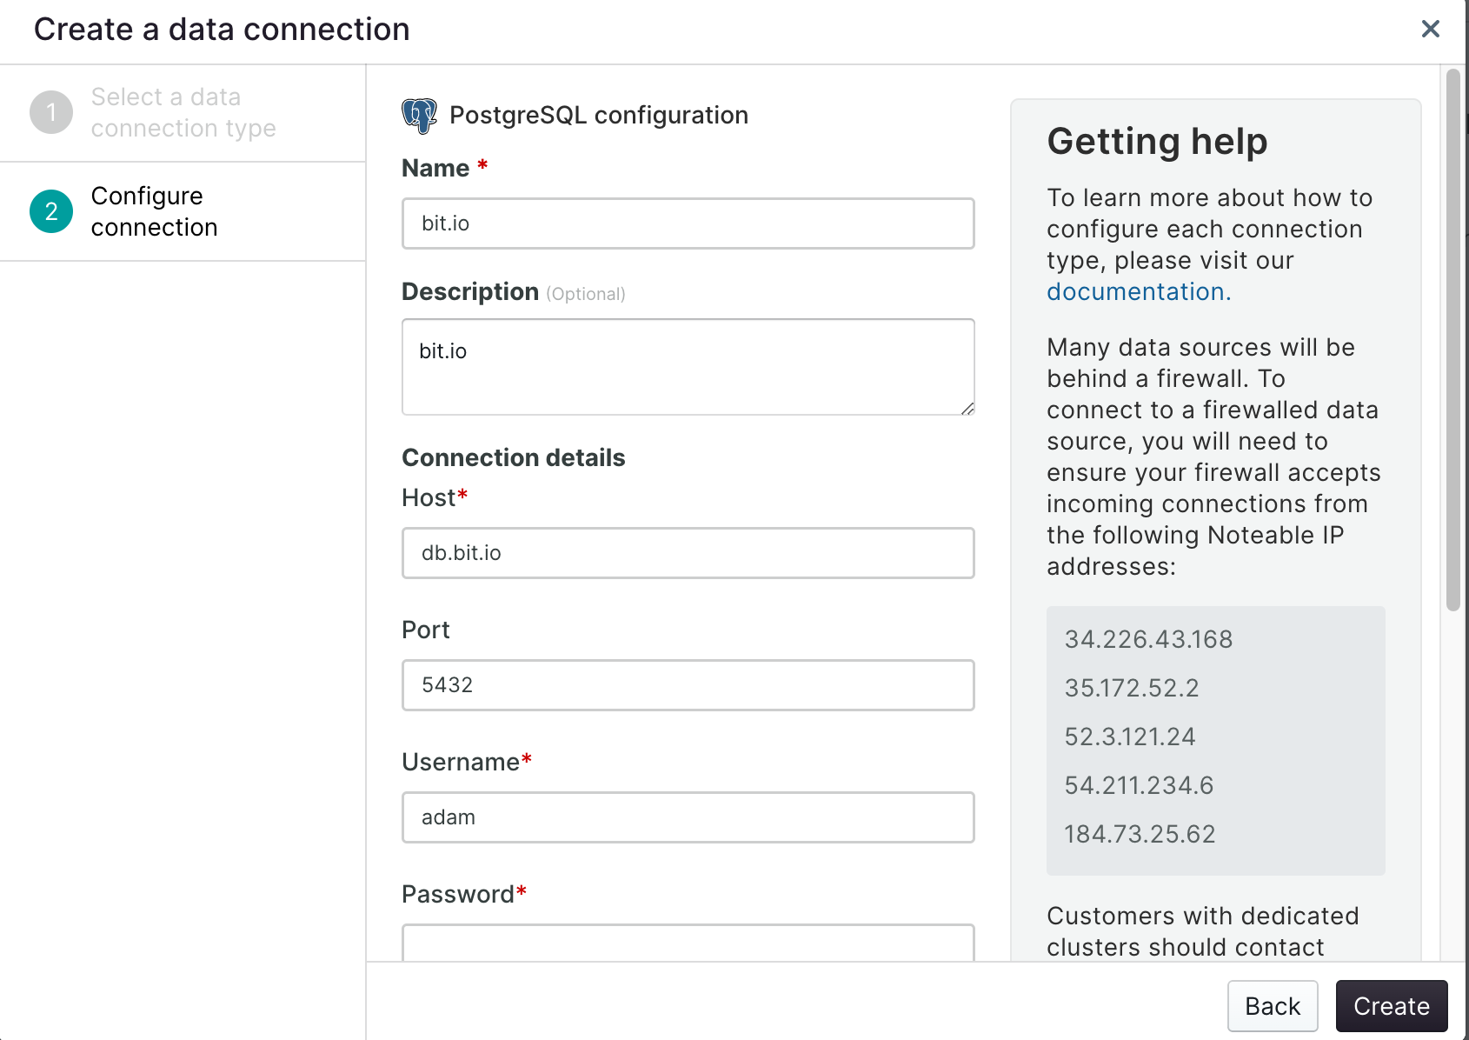The image size is (1469, 1040).
Task: Click the Password input field
Action: coord(688,943)
